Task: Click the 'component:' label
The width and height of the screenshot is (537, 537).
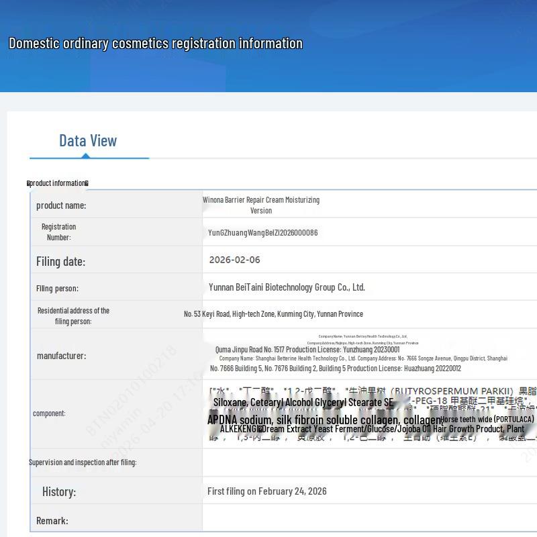Action: point(49,413)
